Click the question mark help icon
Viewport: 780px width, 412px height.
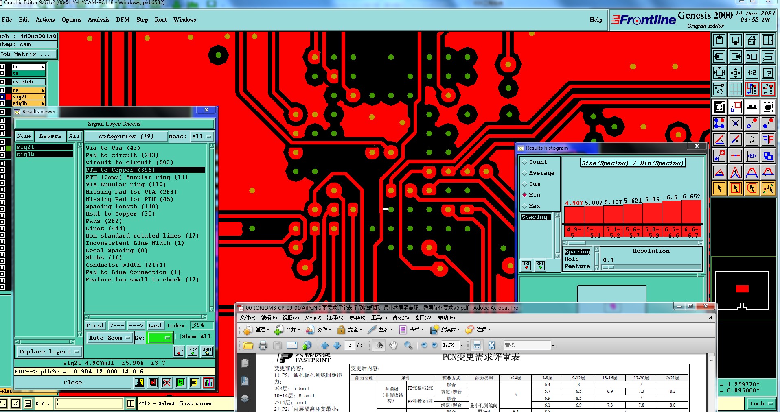tap(768, 73)
